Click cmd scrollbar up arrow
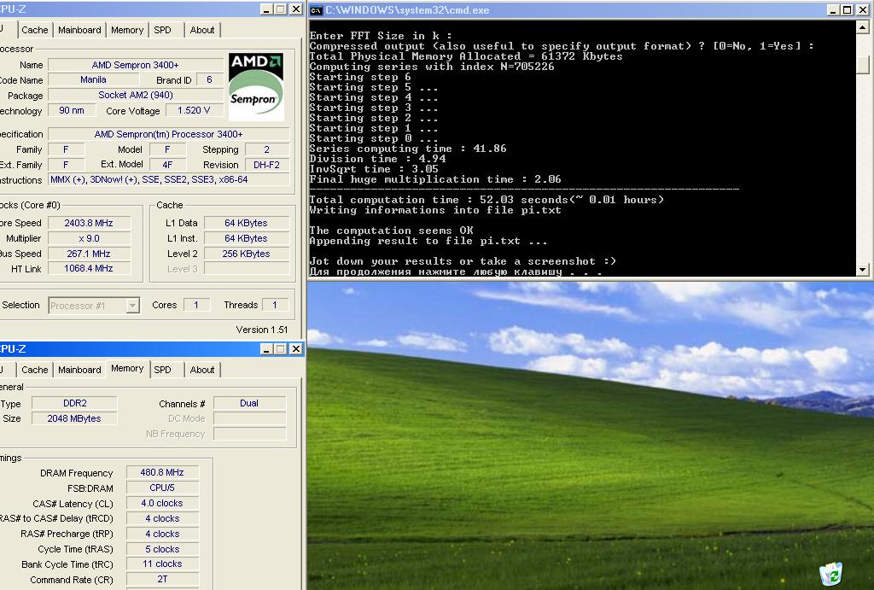Viewport: 874px width, 590px height. coord(863,26)
